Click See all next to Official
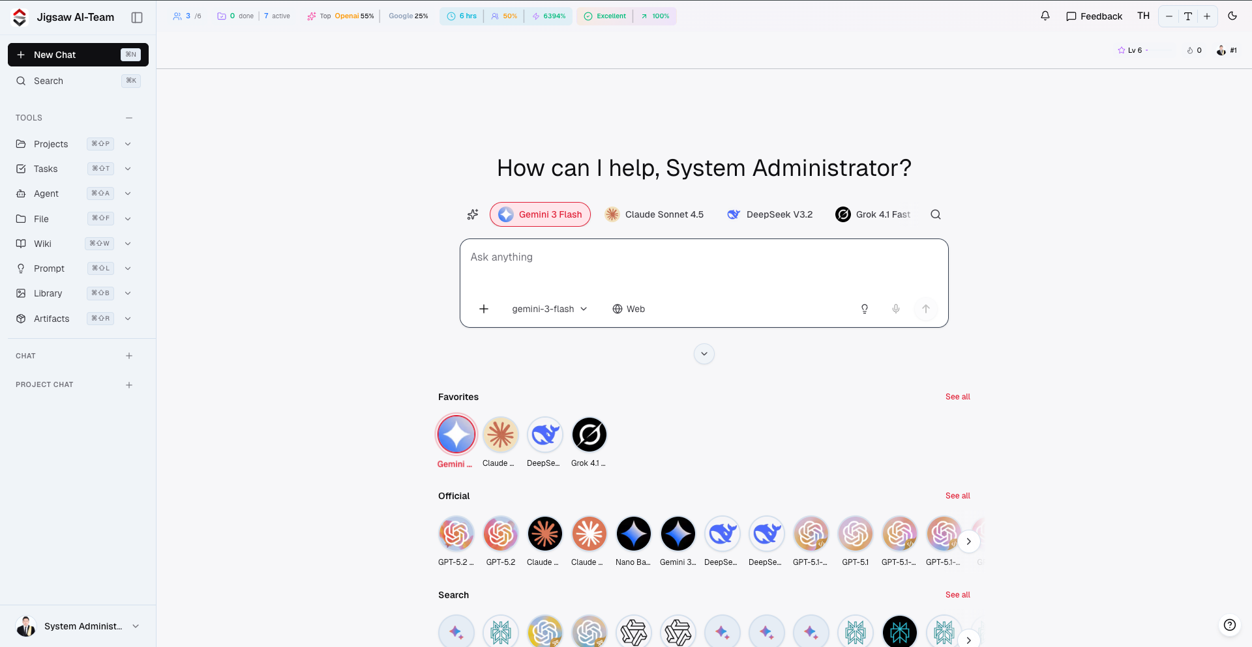 point(958,496)
